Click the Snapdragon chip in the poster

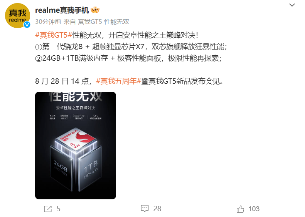point(76,139)
